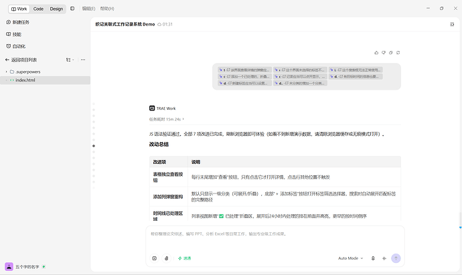Toggle the sidebar panel icon beside Design
Image resolution: width=462 pixels, height=275 pixels.
pos(72,9)
